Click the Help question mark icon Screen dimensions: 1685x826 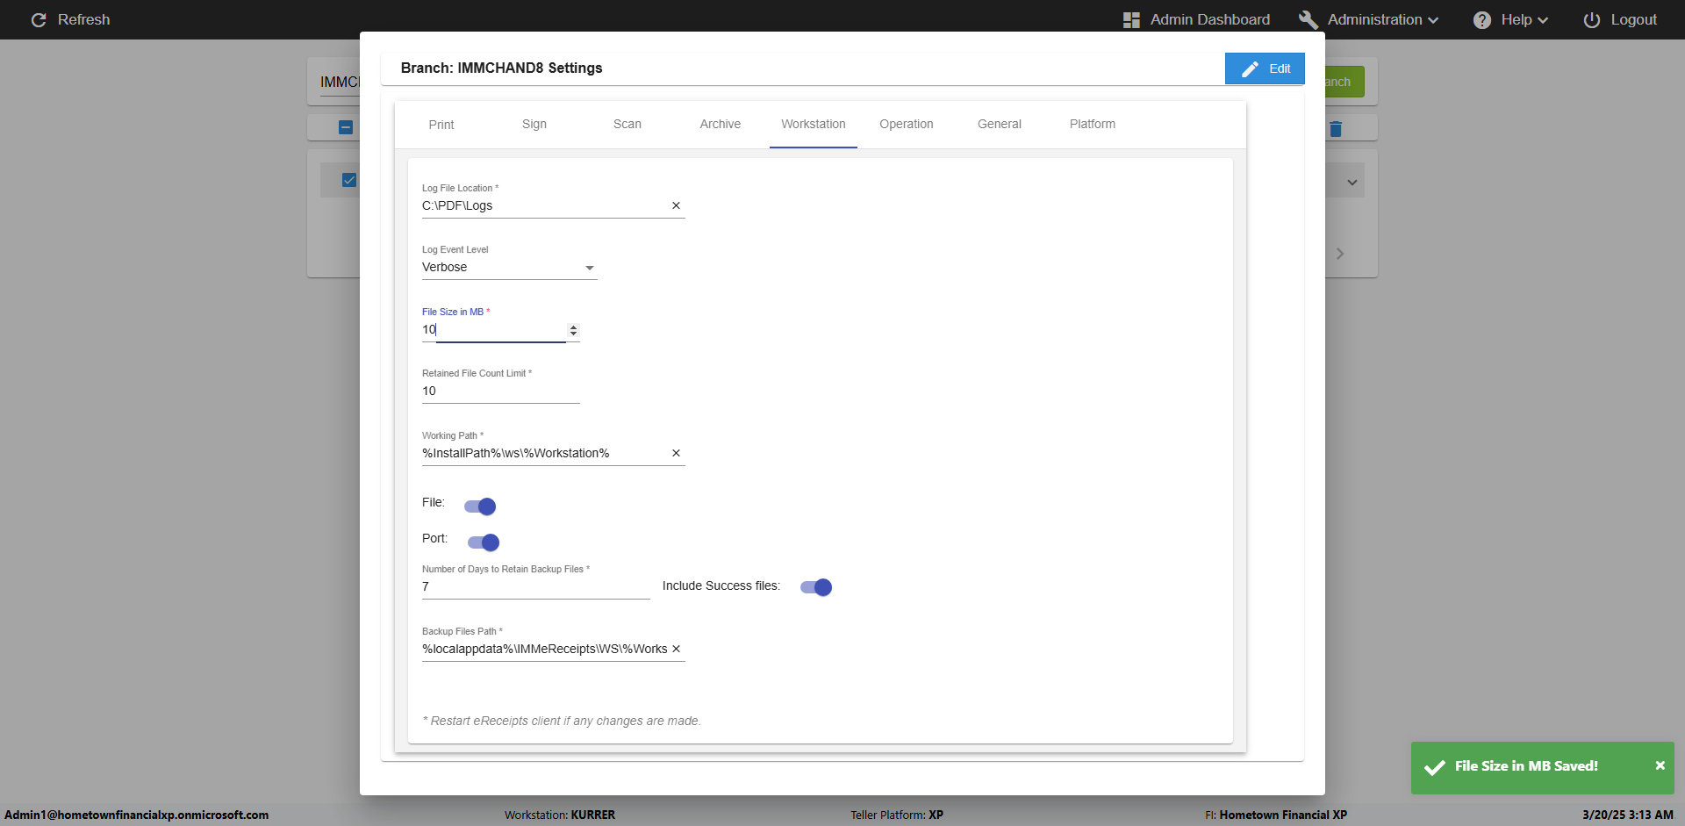[x=1481, y=20]
